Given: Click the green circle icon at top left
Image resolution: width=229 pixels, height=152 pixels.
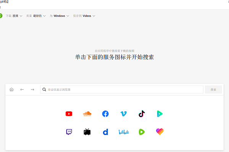Looking at the screenshot, I should click(1, 16).
